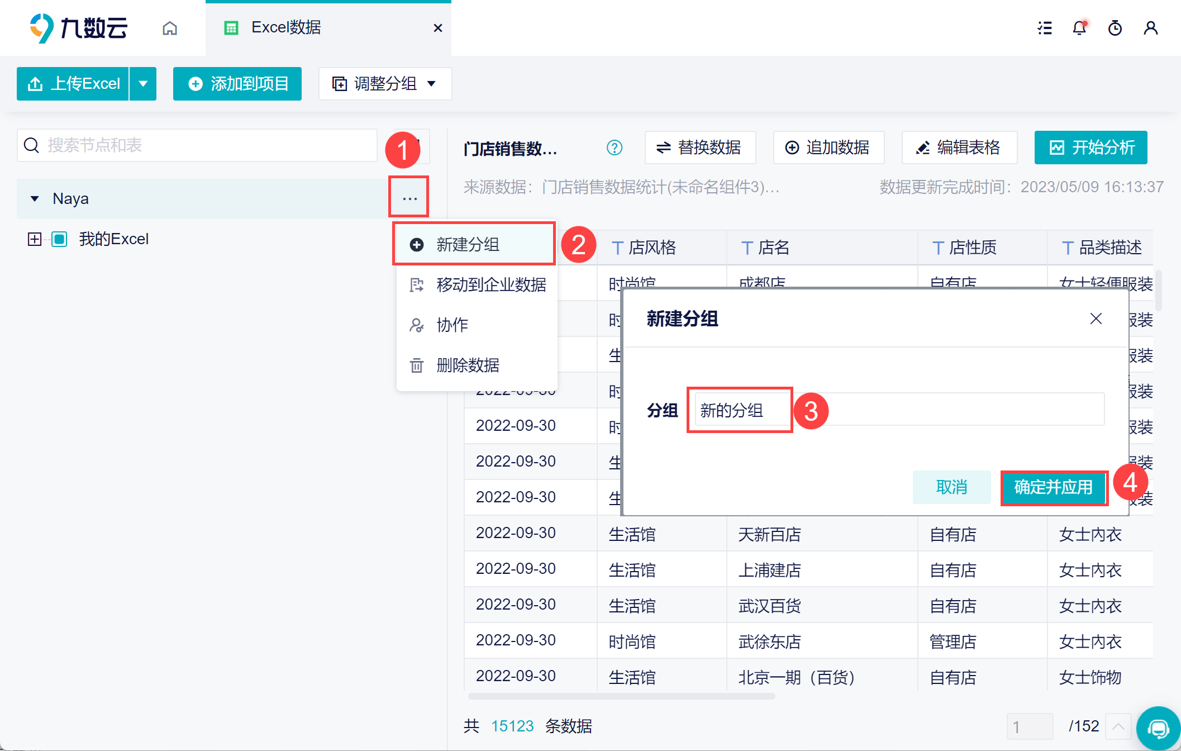
Task: Click the Naya three-dots more icon
Action: coord(409,198)
